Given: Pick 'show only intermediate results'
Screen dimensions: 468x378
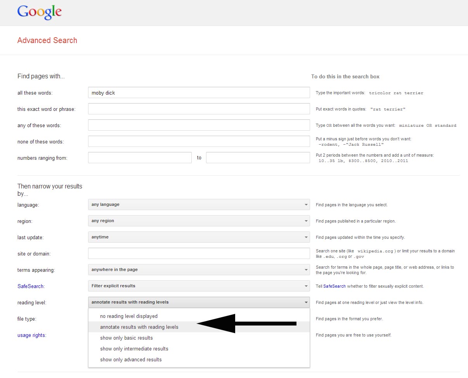Looking at the screenshot, I should pos(134,349).
